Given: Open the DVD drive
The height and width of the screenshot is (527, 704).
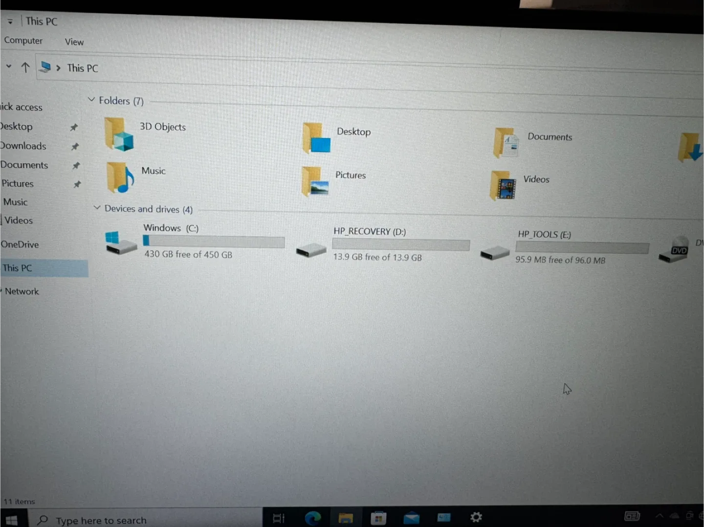Looking at the screenshot, I should [676, 249].
